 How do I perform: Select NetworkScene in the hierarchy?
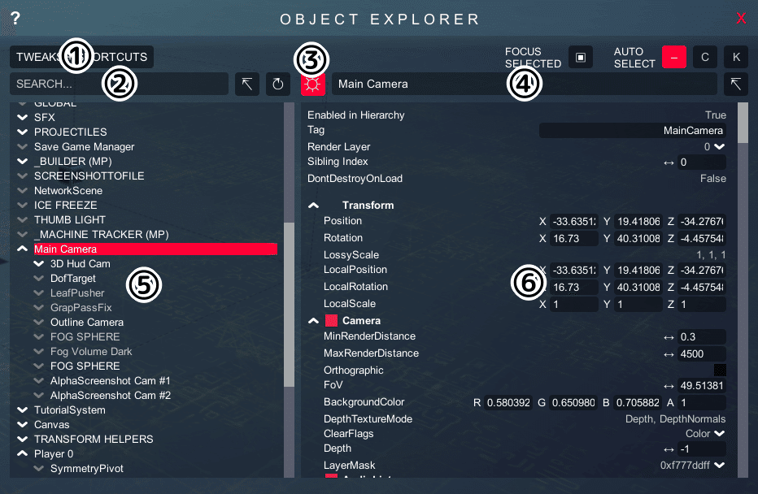click(68, 191)
